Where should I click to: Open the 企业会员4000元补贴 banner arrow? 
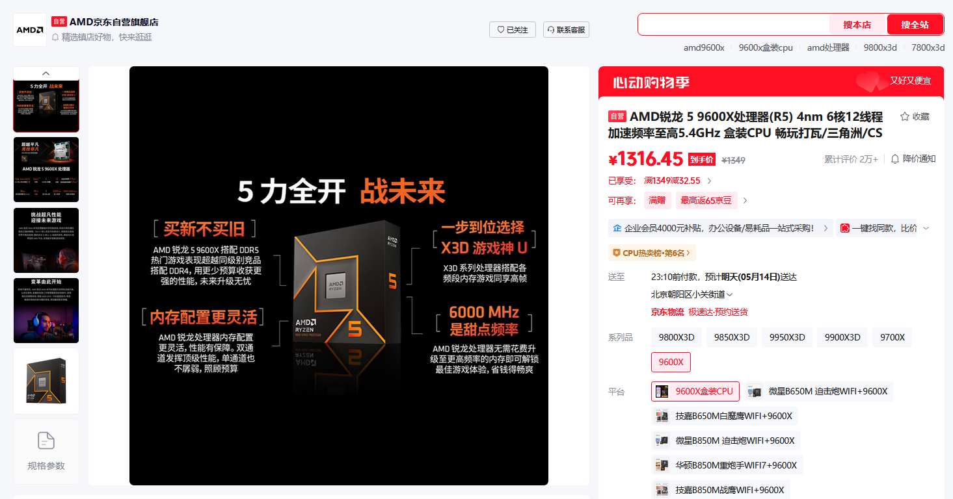point(825,228)
